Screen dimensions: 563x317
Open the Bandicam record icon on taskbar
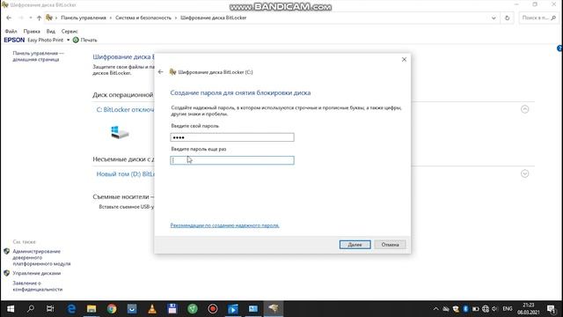[213, 309]
